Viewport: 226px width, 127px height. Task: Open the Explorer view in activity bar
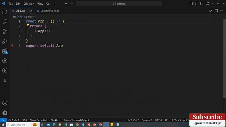(x=5, y=12)
